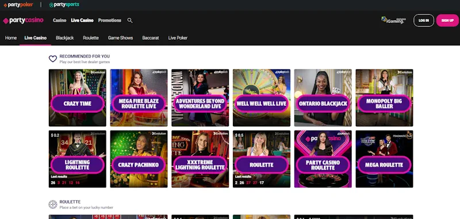Click the roulette wheel section icon

pyautogui.click(x=53, y=204)
